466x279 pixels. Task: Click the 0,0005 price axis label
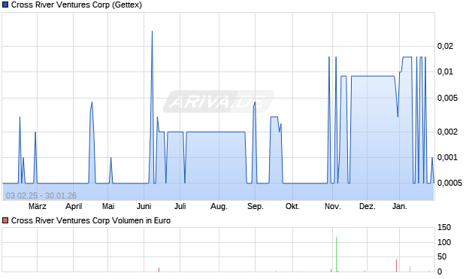(x=449, y=183)
